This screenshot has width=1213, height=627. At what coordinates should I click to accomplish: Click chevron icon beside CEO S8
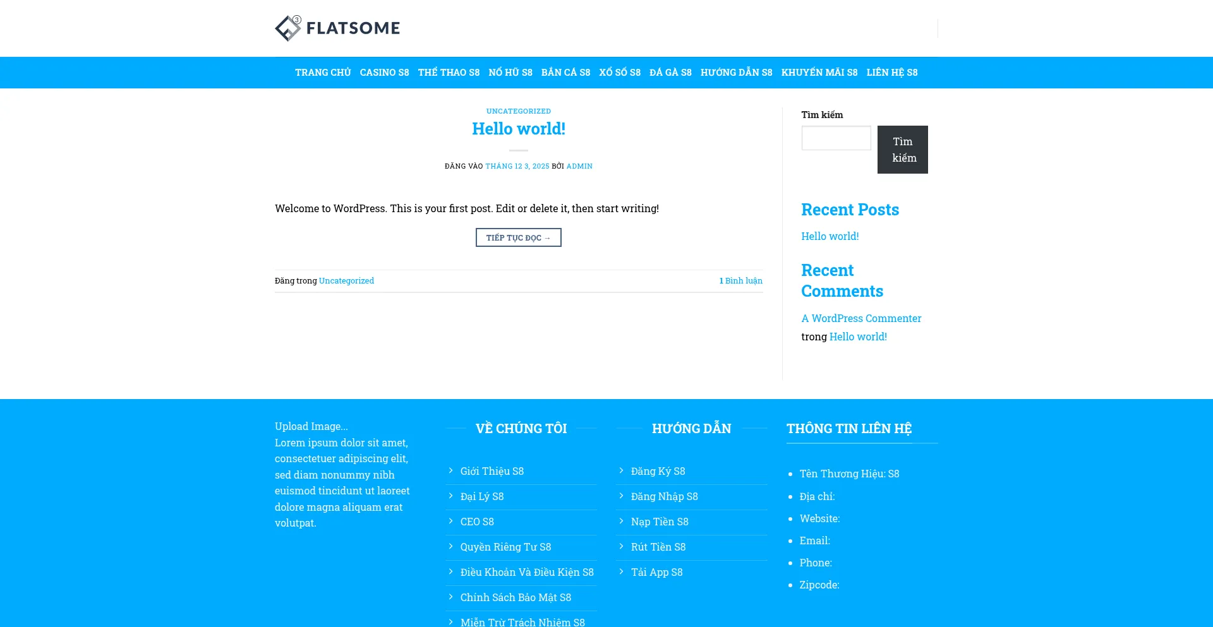point(450,521)
